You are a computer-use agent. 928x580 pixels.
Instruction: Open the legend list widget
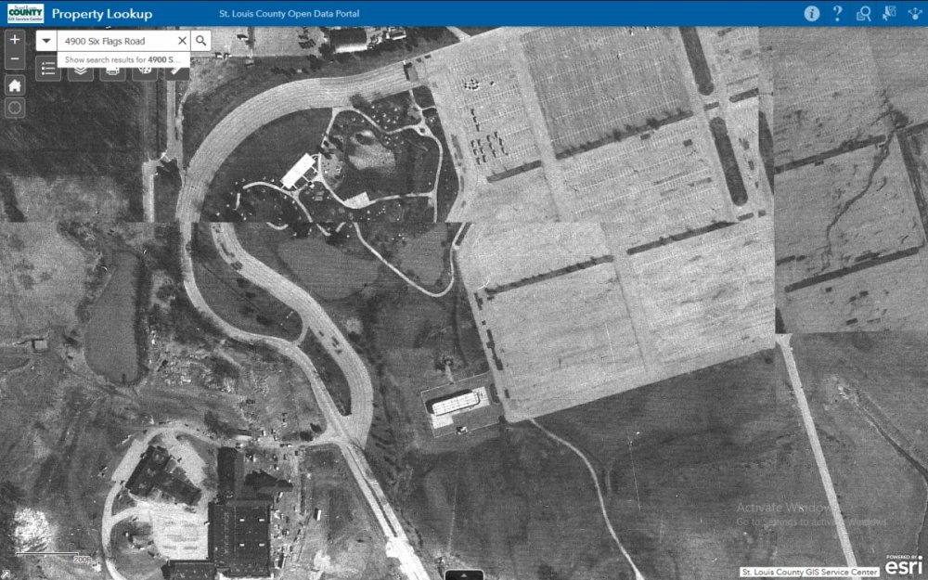[x=49, y=71]
